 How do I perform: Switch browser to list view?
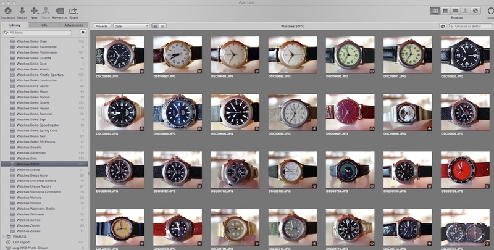click(163, 27)
